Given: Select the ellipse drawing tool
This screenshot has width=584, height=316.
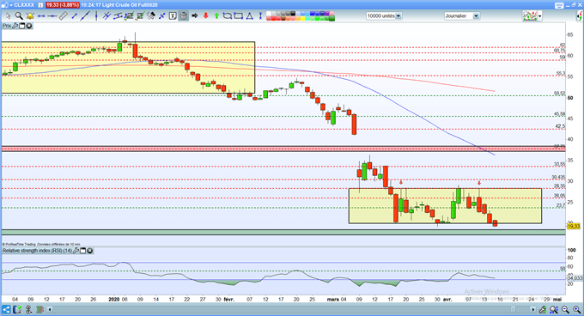Looking at the screenshot, I should [228, 15].
